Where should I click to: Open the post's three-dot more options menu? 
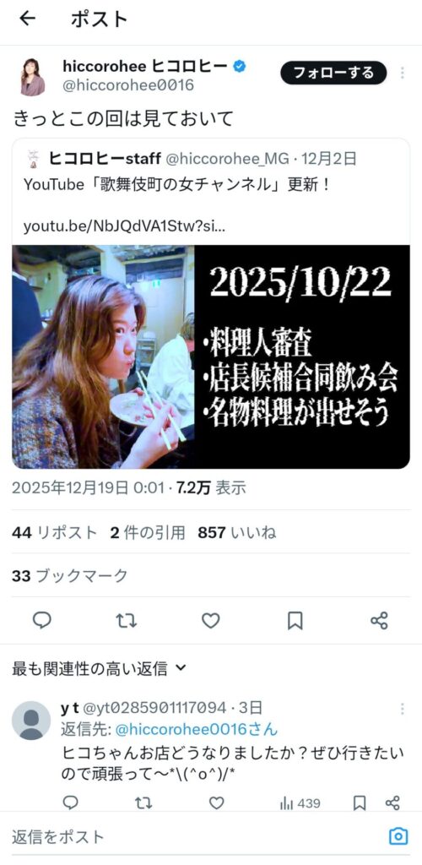(403, 73)
